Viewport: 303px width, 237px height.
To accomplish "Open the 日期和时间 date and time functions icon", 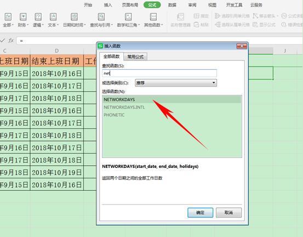I will tap(74, 17).
